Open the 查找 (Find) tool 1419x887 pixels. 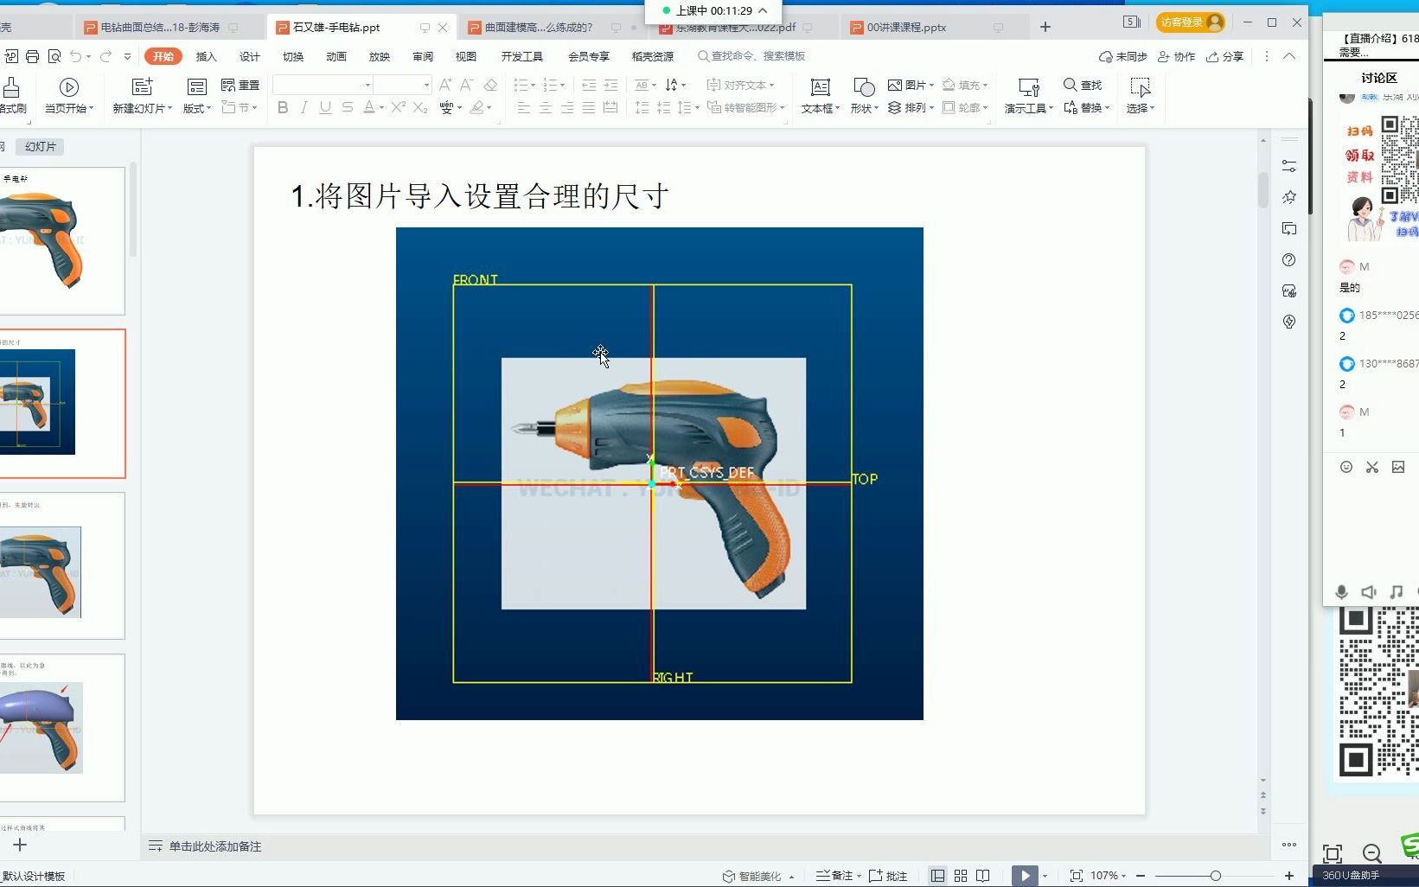point(1083,85)
